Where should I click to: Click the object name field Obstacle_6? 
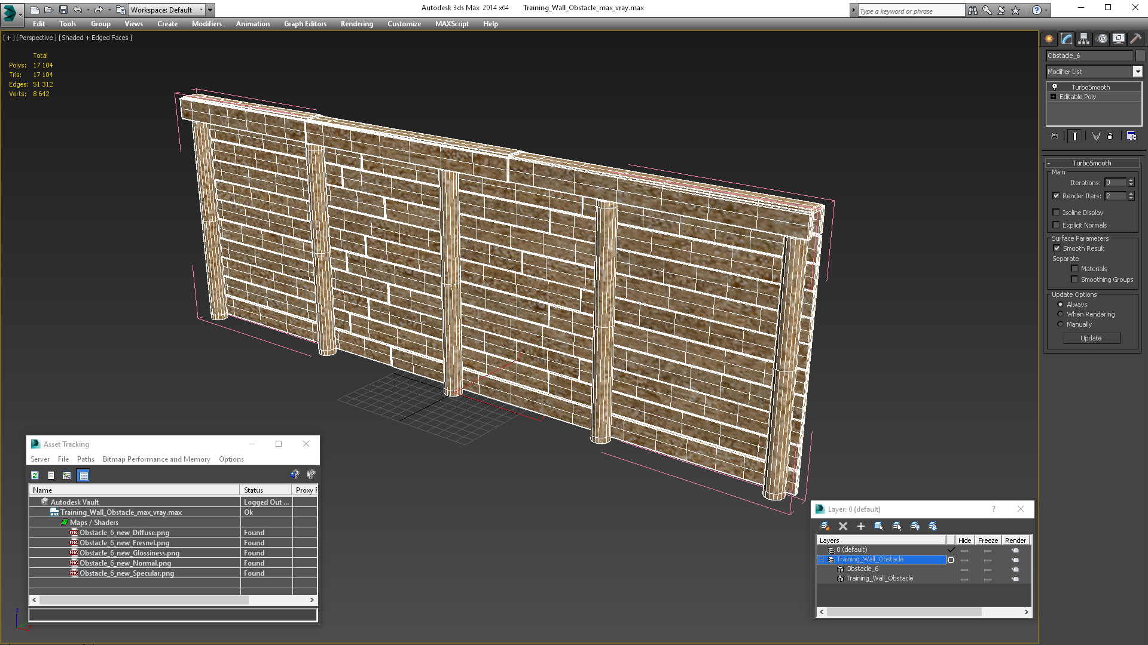point(1089,56)
